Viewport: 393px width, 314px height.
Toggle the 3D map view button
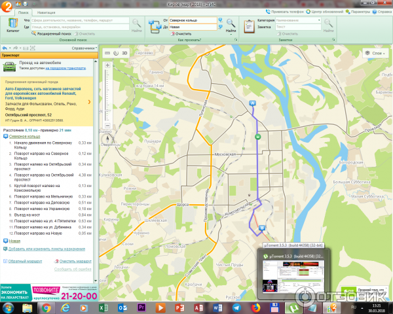coord(124,53)
